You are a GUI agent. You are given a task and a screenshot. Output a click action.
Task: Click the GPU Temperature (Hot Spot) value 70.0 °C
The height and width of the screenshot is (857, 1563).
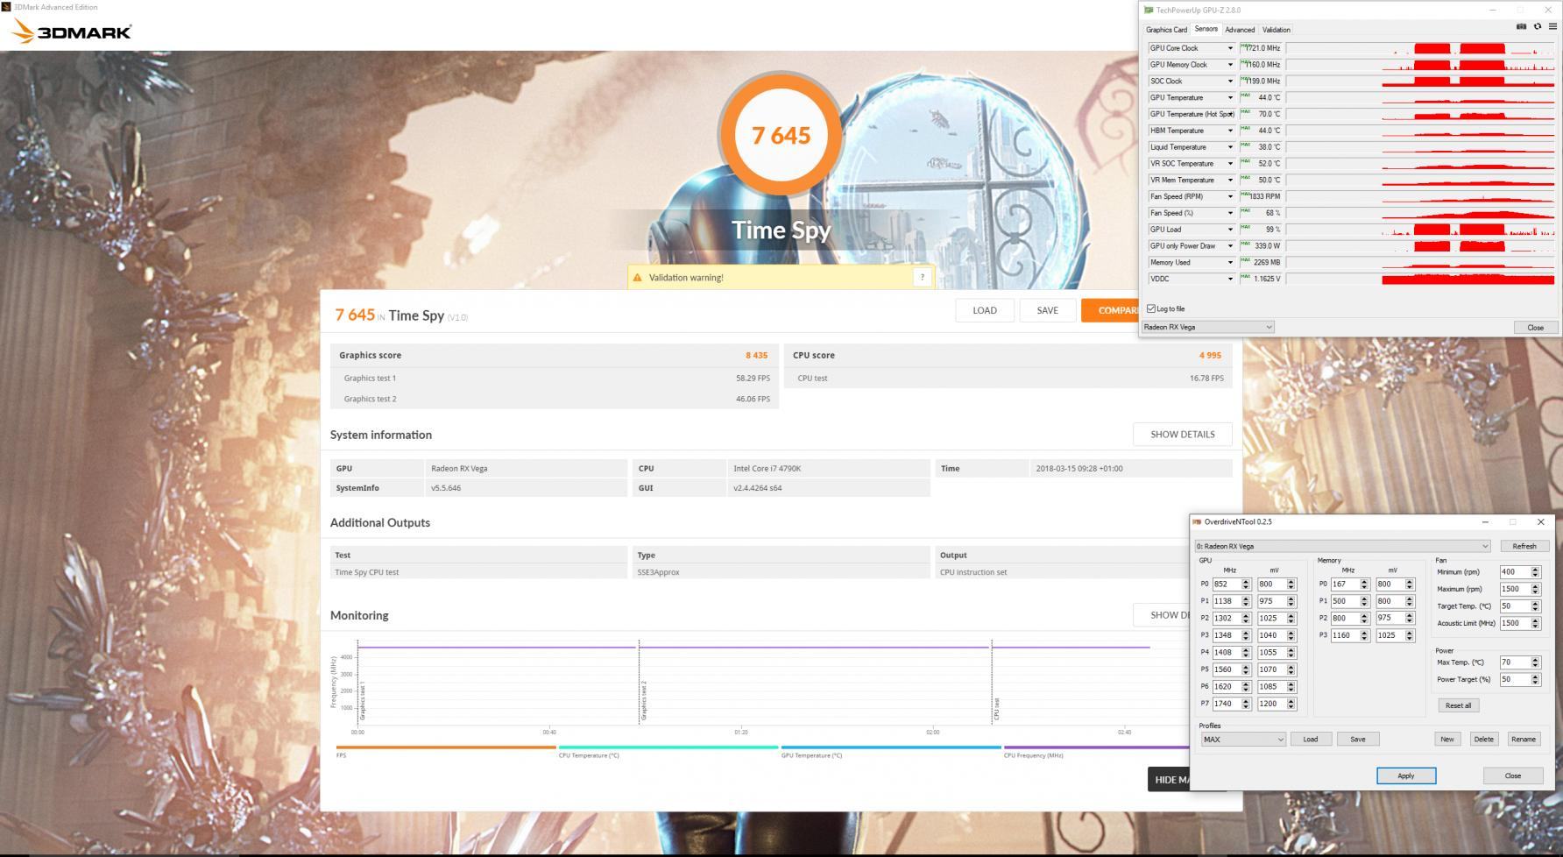[1269, 114]
